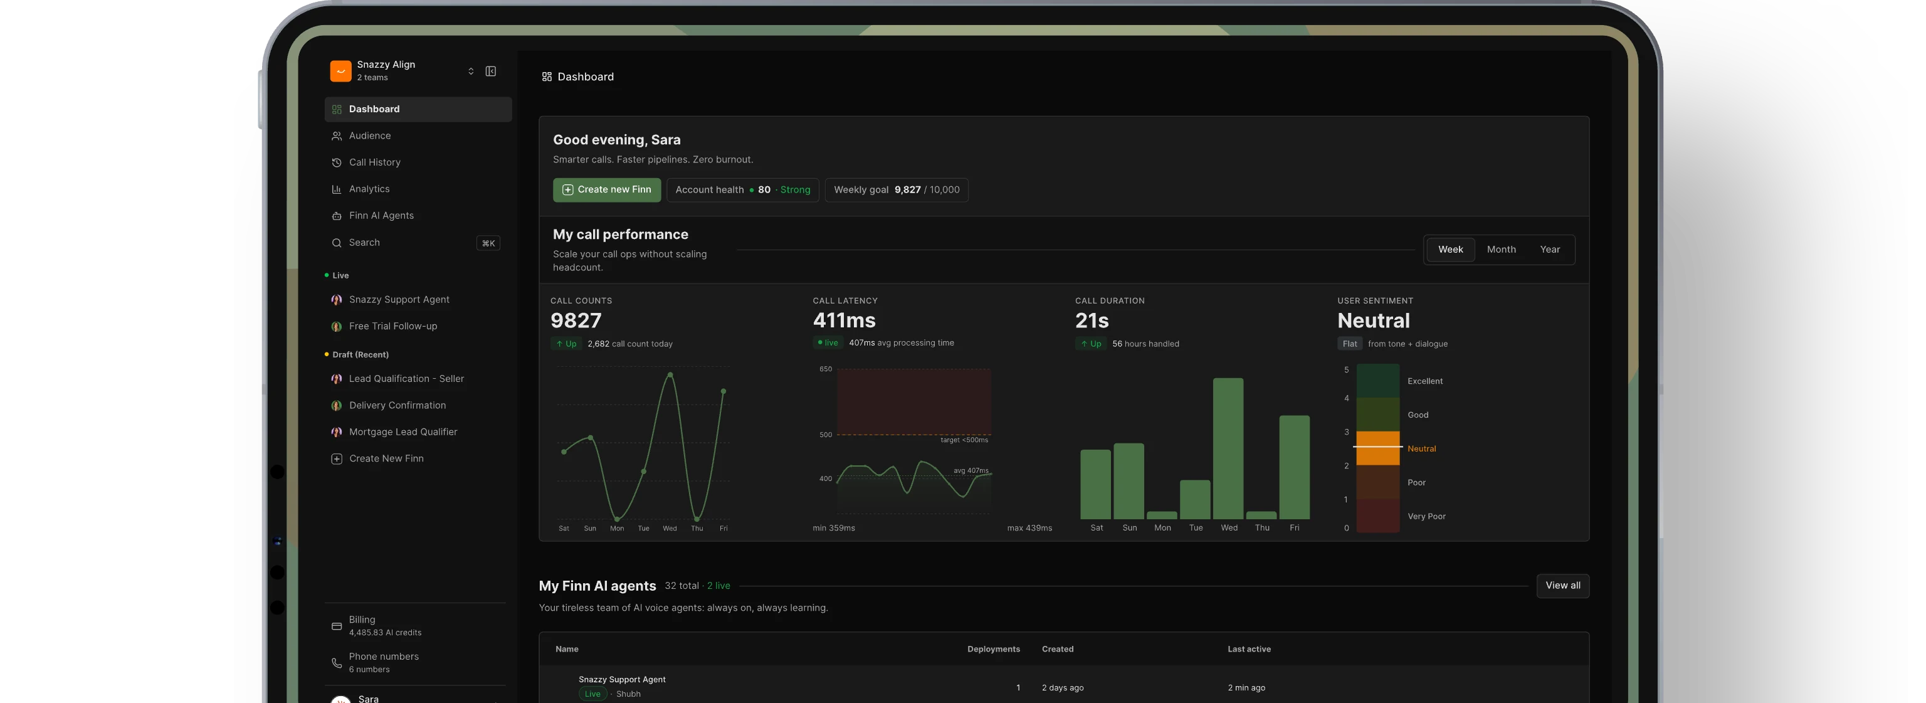Click the Mortgage Lead Qualifier avatar icon
Image resolution: width=1926 pixels, height=703 pixels.
(x=337, y=432)
